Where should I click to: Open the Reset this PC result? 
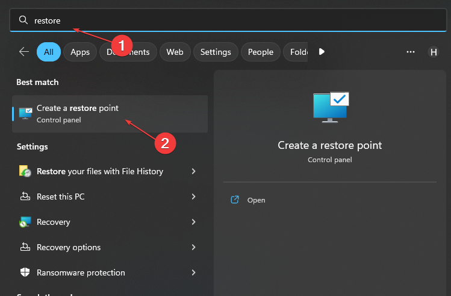[x=110, y=197]
